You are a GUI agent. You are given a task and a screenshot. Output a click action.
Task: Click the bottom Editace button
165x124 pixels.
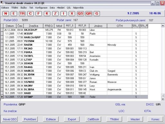coord(51,119)
